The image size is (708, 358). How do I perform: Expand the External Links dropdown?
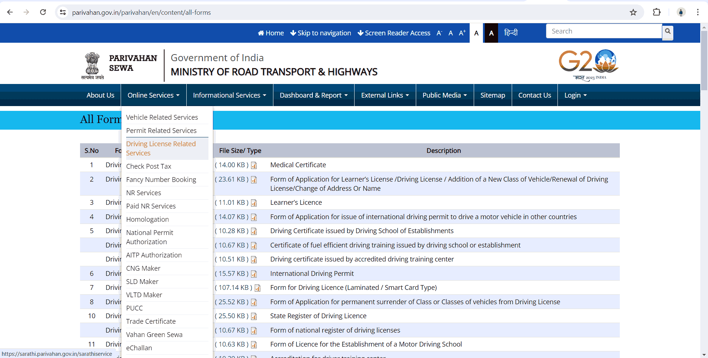pyautogui.click(x=385, y=95)
